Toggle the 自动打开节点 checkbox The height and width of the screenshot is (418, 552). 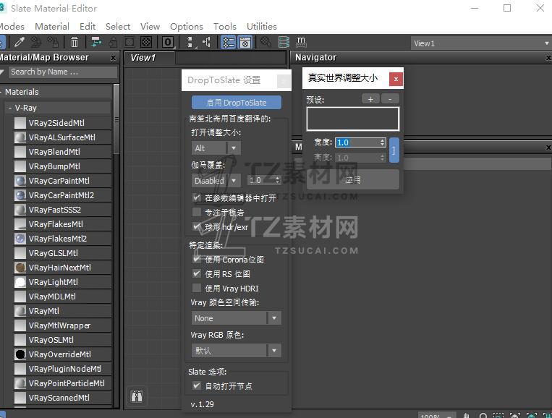(x=197, y=386)
